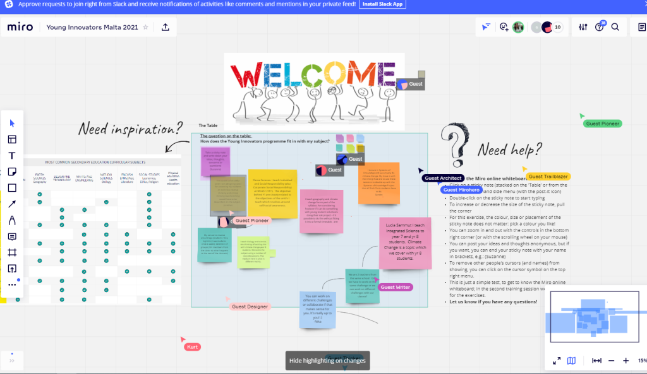Choose the Shape rectangle tool
Viewport: 647px width, 374px height.
click(12, 188)
